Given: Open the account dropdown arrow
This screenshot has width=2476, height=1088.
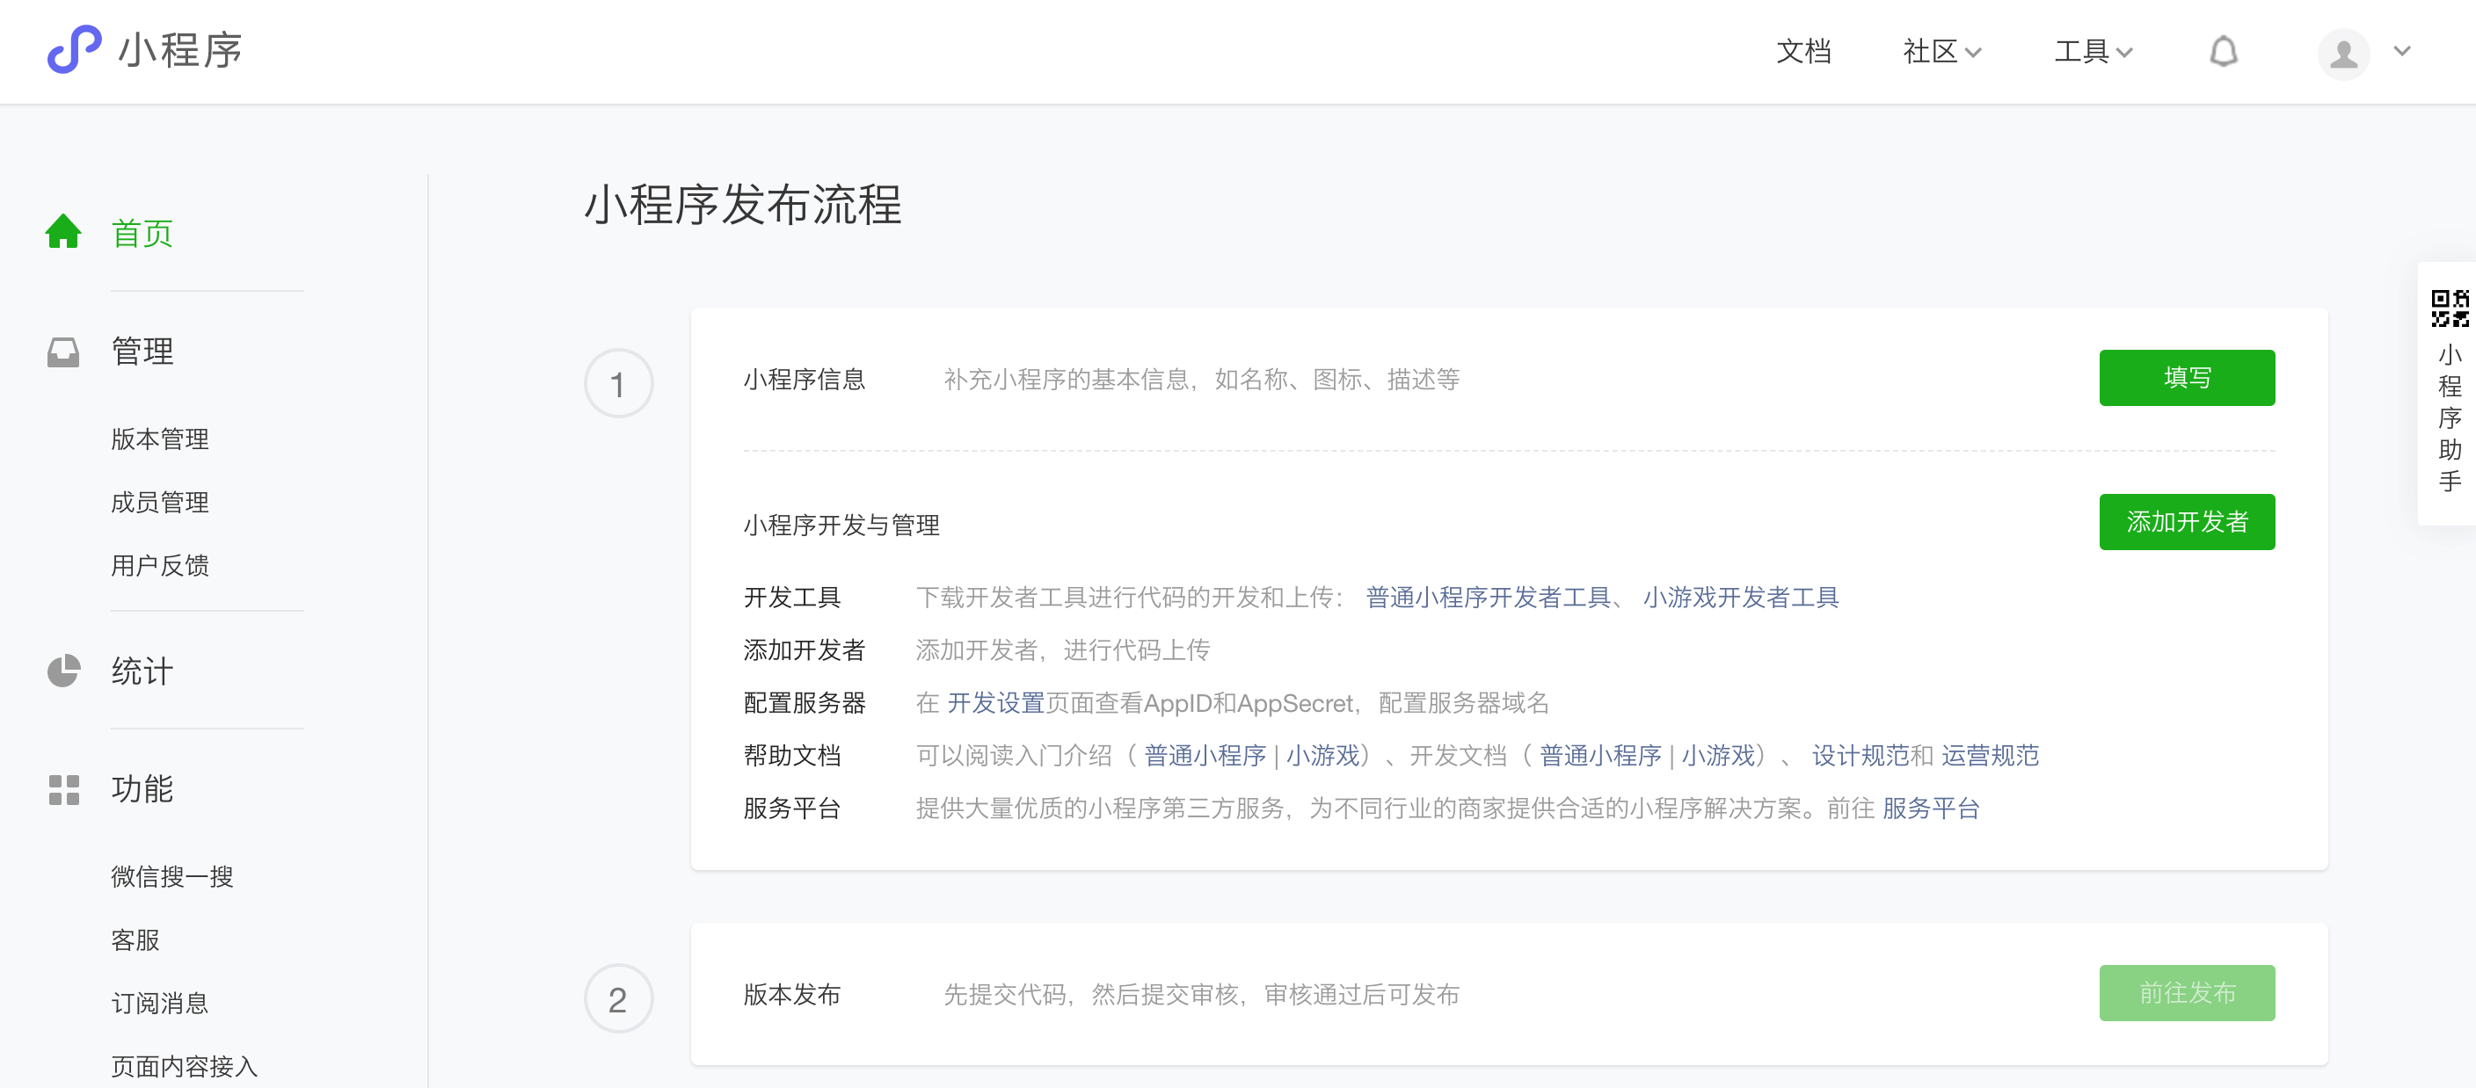Looking at the screenshot, I should pyautogui.click(x=2401, y=51).
